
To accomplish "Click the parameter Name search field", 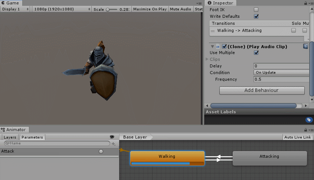I will (x=57, y=143).
